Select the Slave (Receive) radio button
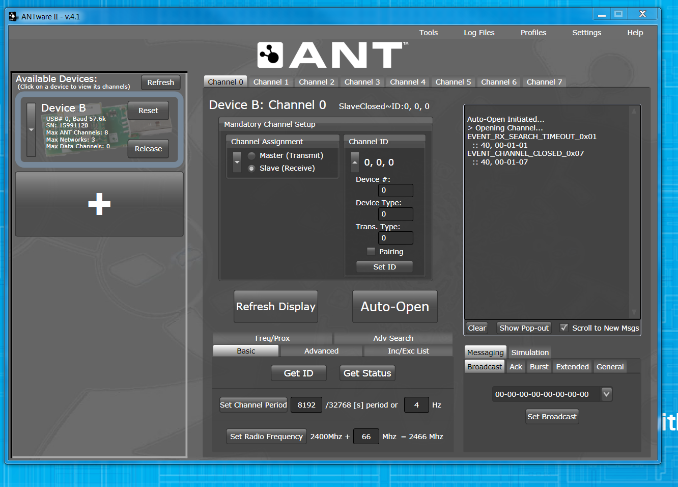Screen dimensions: 678x487 coord(251,169)
